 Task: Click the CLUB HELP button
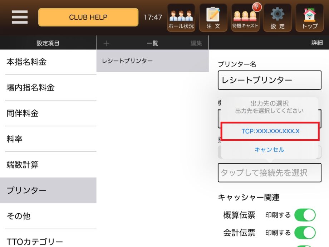pos(88,17)
